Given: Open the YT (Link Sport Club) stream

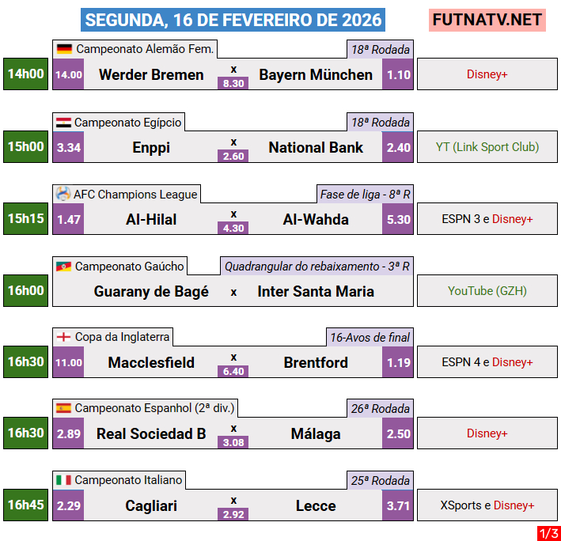Looking at the screenshot, I should [x=487, y=147].
